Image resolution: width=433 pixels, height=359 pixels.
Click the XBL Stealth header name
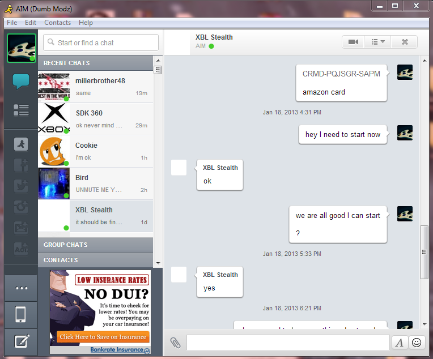pos(214,37)
